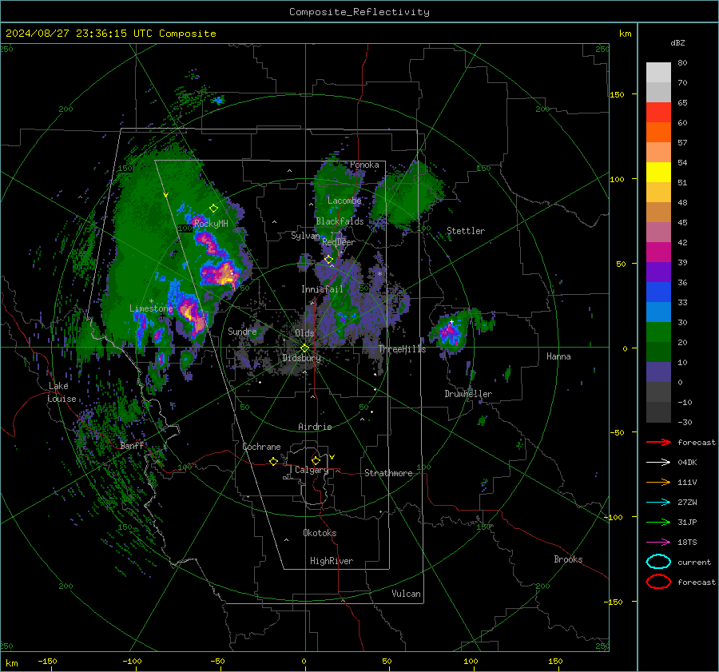Click the Banff label
The height and width of the screenshot is (672, 719).
coord(132,445)
